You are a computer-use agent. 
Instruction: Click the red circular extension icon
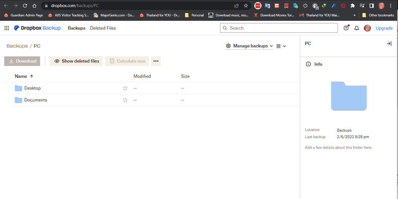pyautogui.click(x=258, y=5)
